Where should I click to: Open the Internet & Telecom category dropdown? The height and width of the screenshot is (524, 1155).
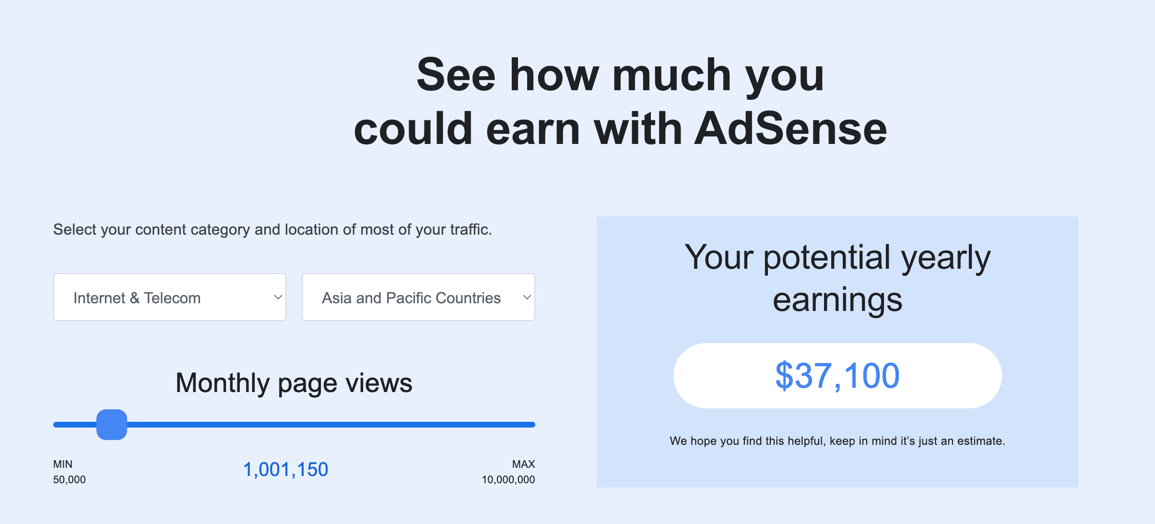(x=169, y=297)
